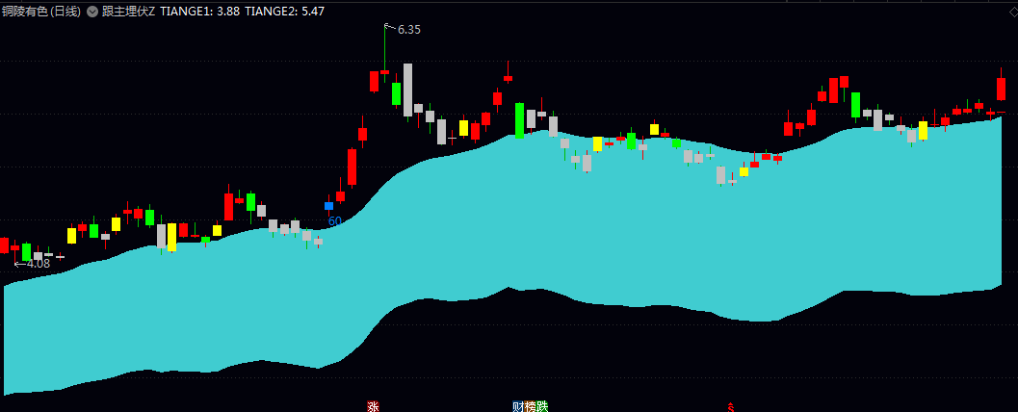Open the indicator dropdown beside 铜陵有色(日线)
Image resolution: width=1018 pixels, height=412 pixels.
coord(91,11)
